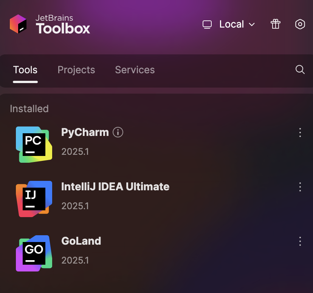Click 2025.1 version under IntelliJ IDEA Ultimate

tap(75, 206)
